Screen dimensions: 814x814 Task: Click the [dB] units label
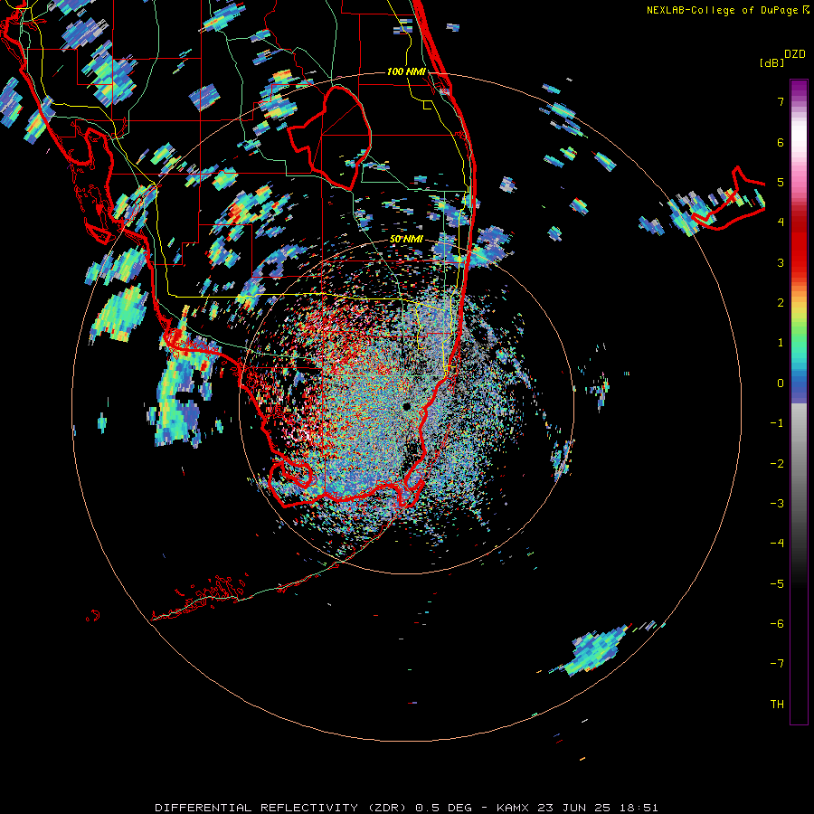point(771,63)
